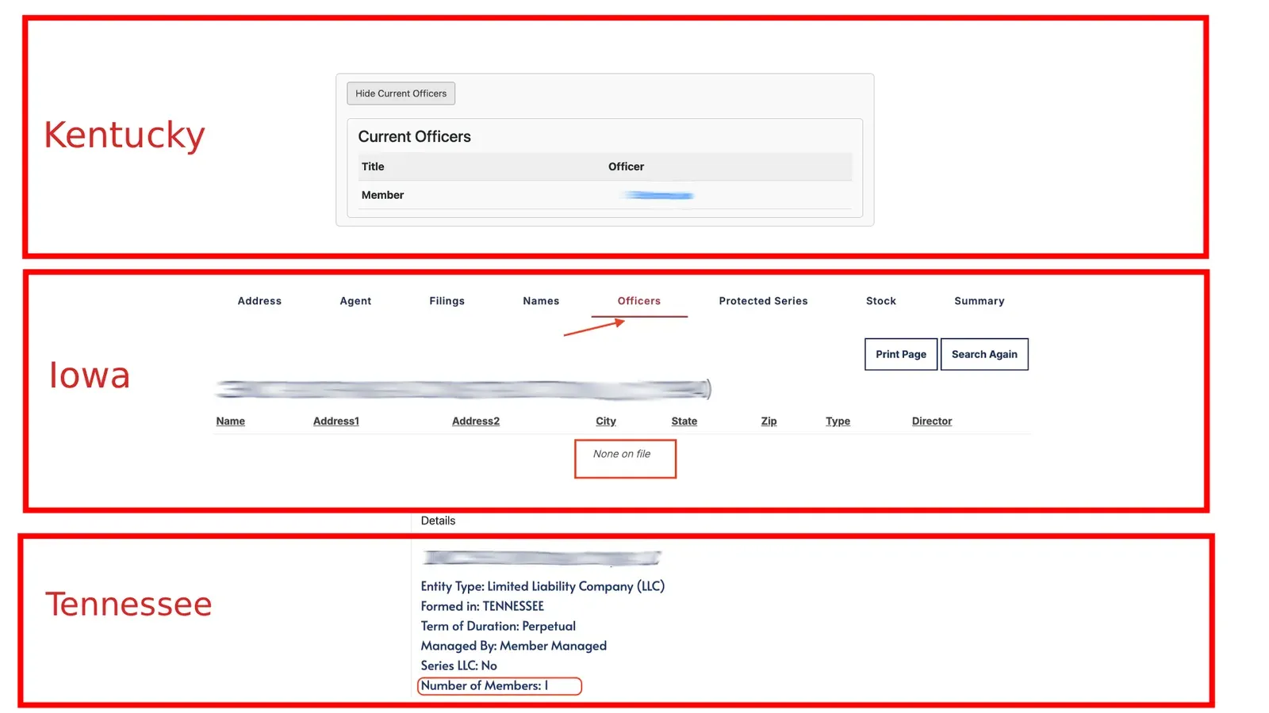The image size is (1269, 713).
Task: Select the Names tab
Action: (541, 301)
